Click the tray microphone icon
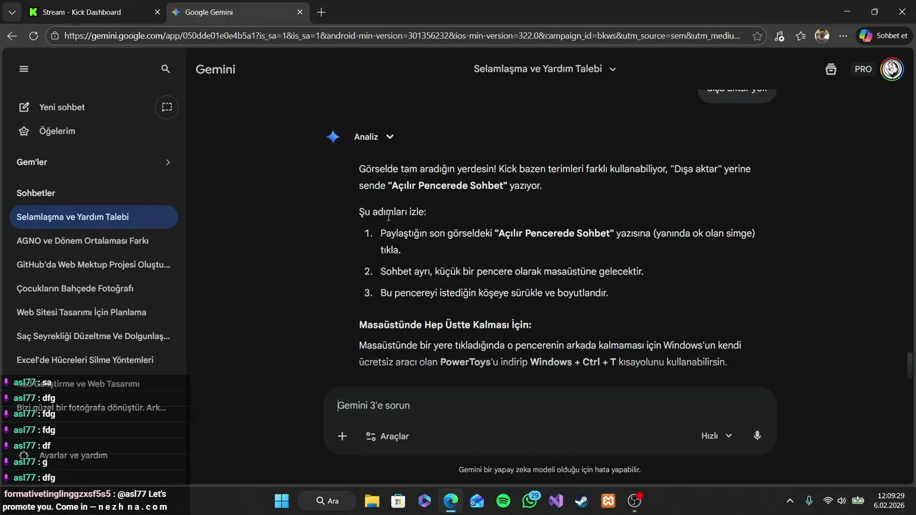The image size is (916, 515). (809, 501)
